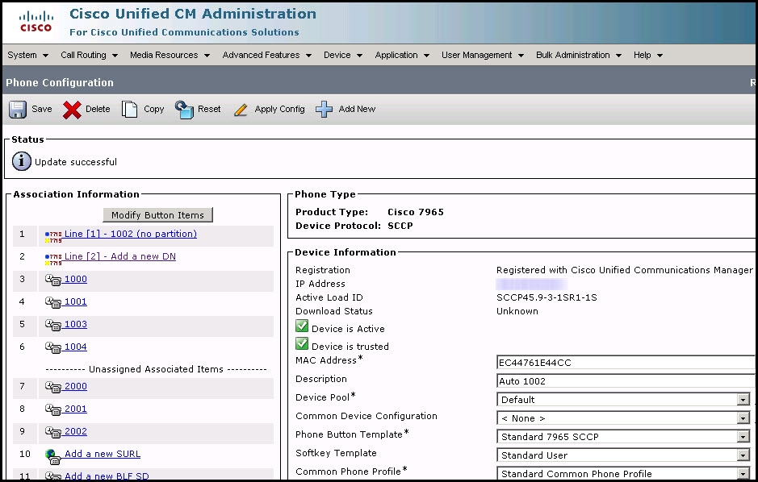Click the speed dial icon for 2002
This screenshot has height=482, width=758.
click(x=53, y=432)
